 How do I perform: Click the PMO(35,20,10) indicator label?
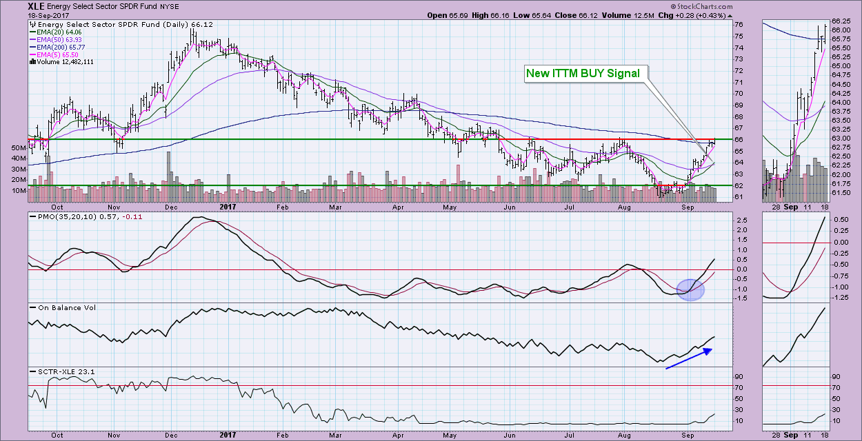click(x=58, y=217)
